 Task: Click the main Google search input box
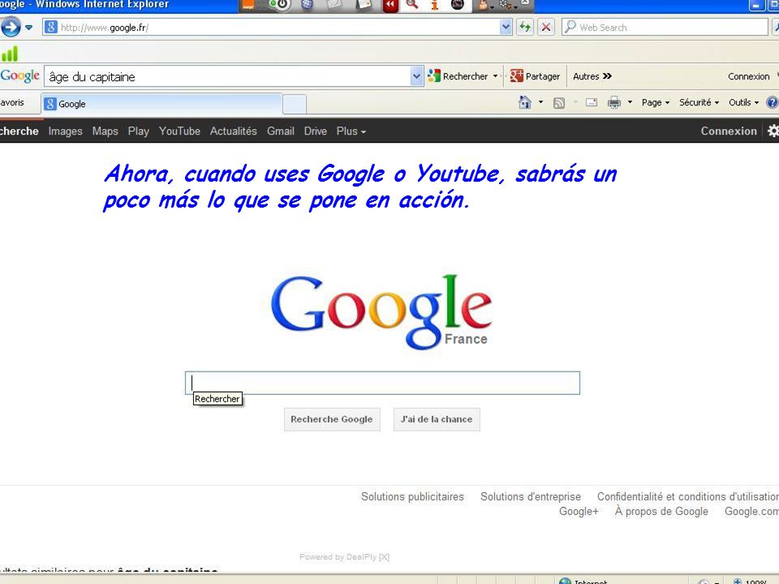[382, 383]
